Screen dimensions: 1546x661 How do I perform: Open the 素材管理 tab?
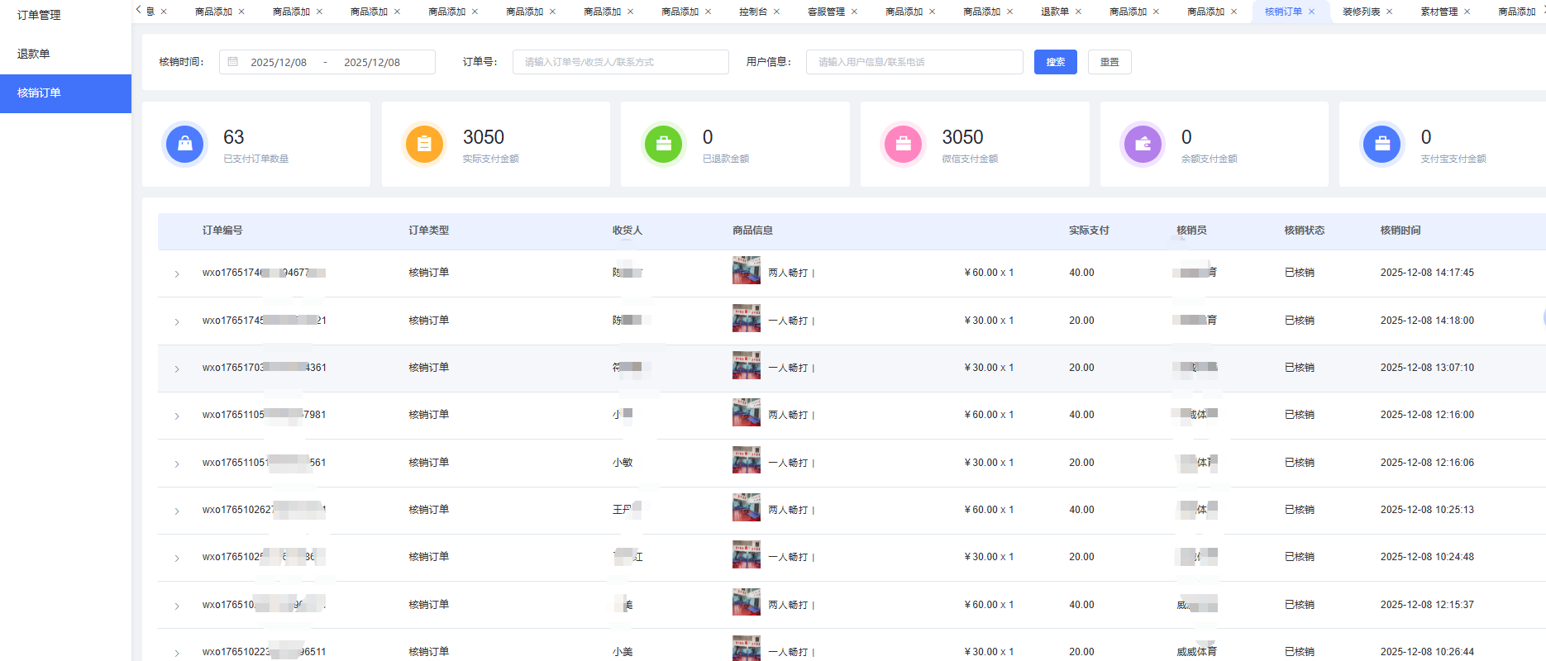click(x=1439, y=12)
